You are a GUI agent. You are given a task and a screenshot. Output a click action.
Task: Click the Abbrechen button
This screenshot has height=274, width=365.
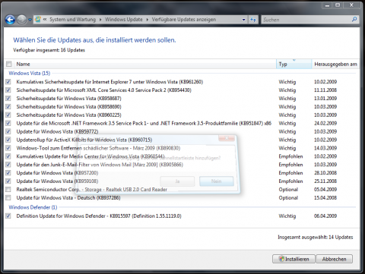click(x=335, y=259)
